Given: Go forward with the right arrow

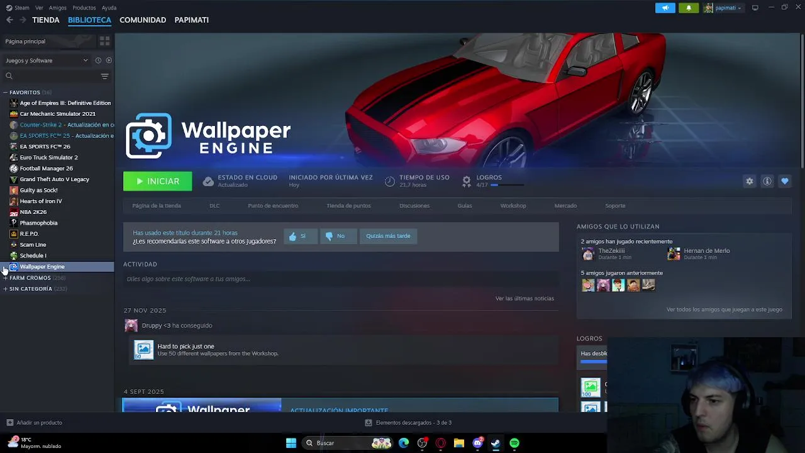Looking at the screenshot, I should click(x=23, y=20).
